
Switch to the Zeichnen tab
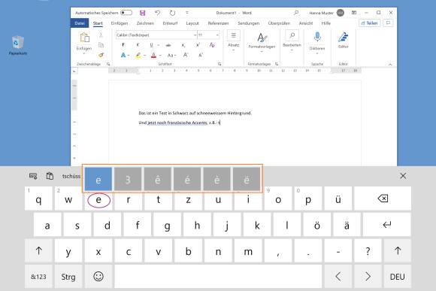coord(145,23)
